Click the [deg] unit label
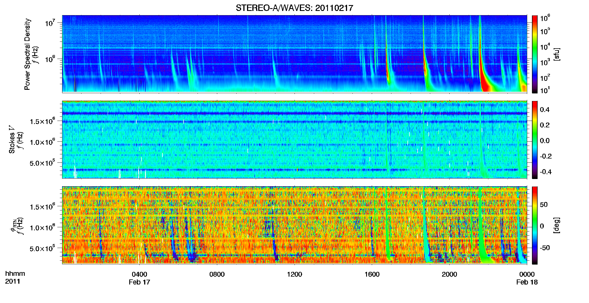This screenshot has width=589, height=303. click(557, 225)
